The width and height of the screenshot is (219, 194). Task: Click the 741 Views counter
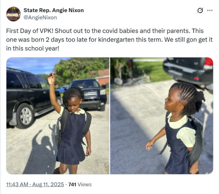(80, 184)
